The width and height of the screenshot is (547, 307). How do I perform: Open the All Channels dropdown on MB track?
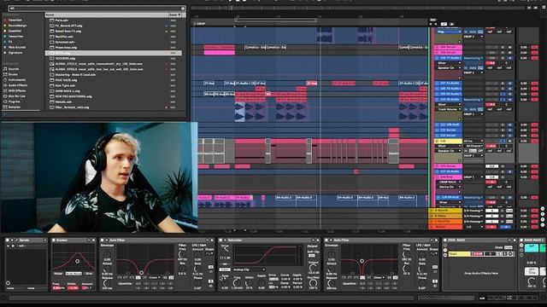pos(473,146)
